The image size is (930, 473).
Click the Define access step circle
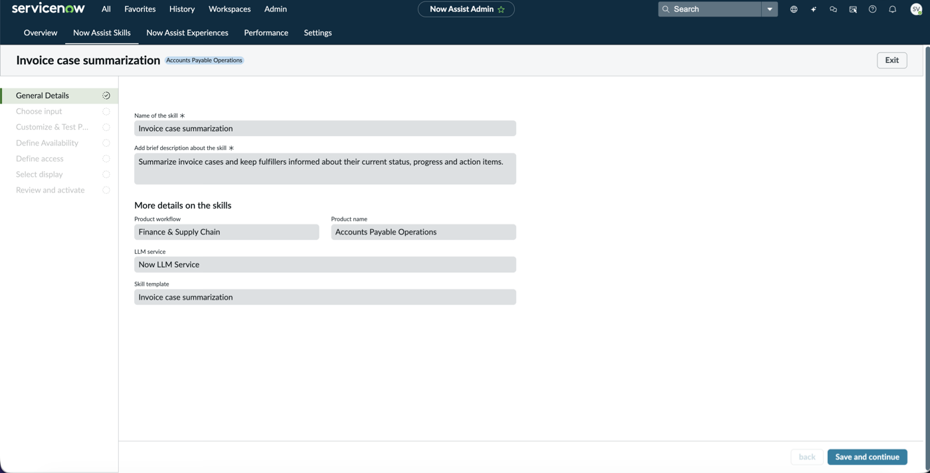(106, 159)
